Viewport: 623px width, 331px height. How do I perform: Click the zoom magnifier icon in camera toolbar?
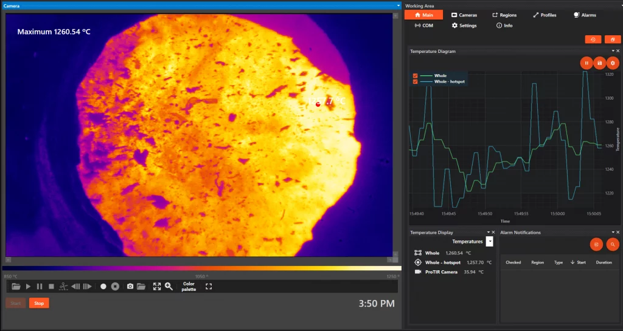(x=169, y=286)
